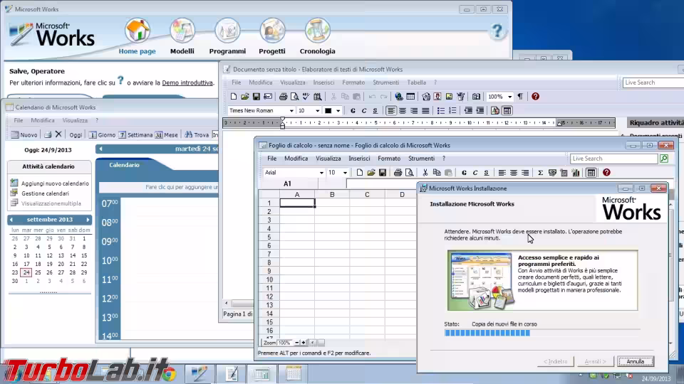Open the font color swatch dropdown in word processor
The height and width of the screenshot is (384, 684).
click(x=338, y=111)
